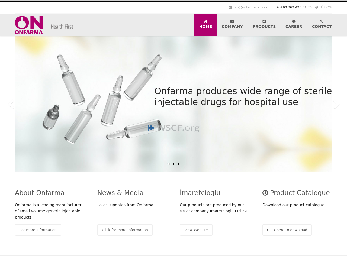This screenshot has width=347, height=256.
Task: Click the Health First tagline
Action: [x=62, y=27]
